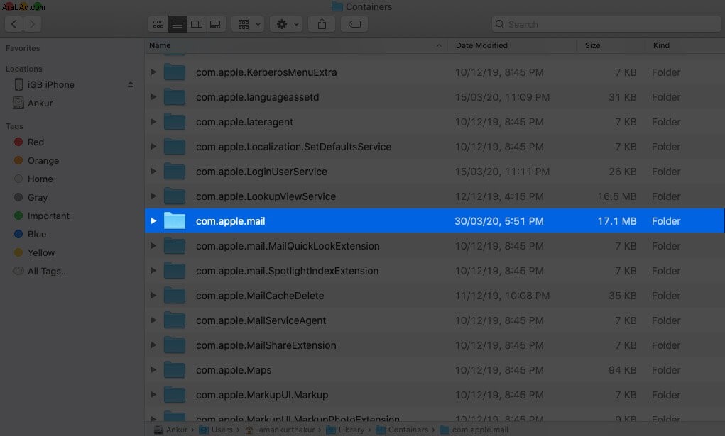Viewport: 725px width, 436px height.
Task: Sort the list by Name column
Action: coord(296,45)
